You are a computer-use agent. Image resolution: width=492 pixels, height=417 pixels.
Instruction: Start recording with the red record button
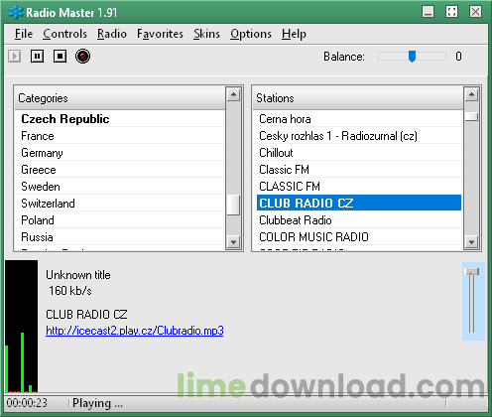pos(82,57)
